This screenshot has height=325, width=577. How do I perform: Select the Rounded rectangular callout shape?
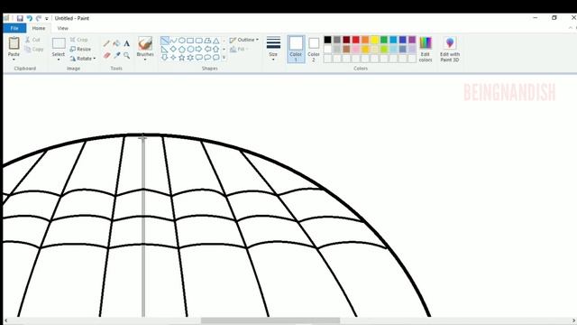coord(198,58)
